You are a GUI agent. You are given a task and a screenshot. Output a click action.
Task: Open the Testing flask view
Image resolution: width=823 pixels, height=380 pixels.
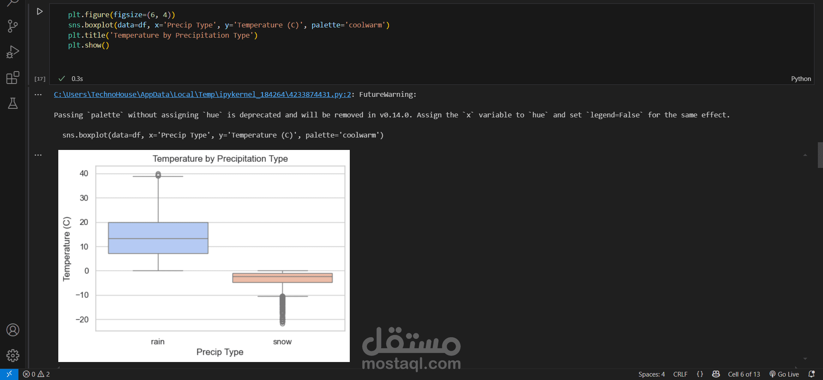[13, 103]
